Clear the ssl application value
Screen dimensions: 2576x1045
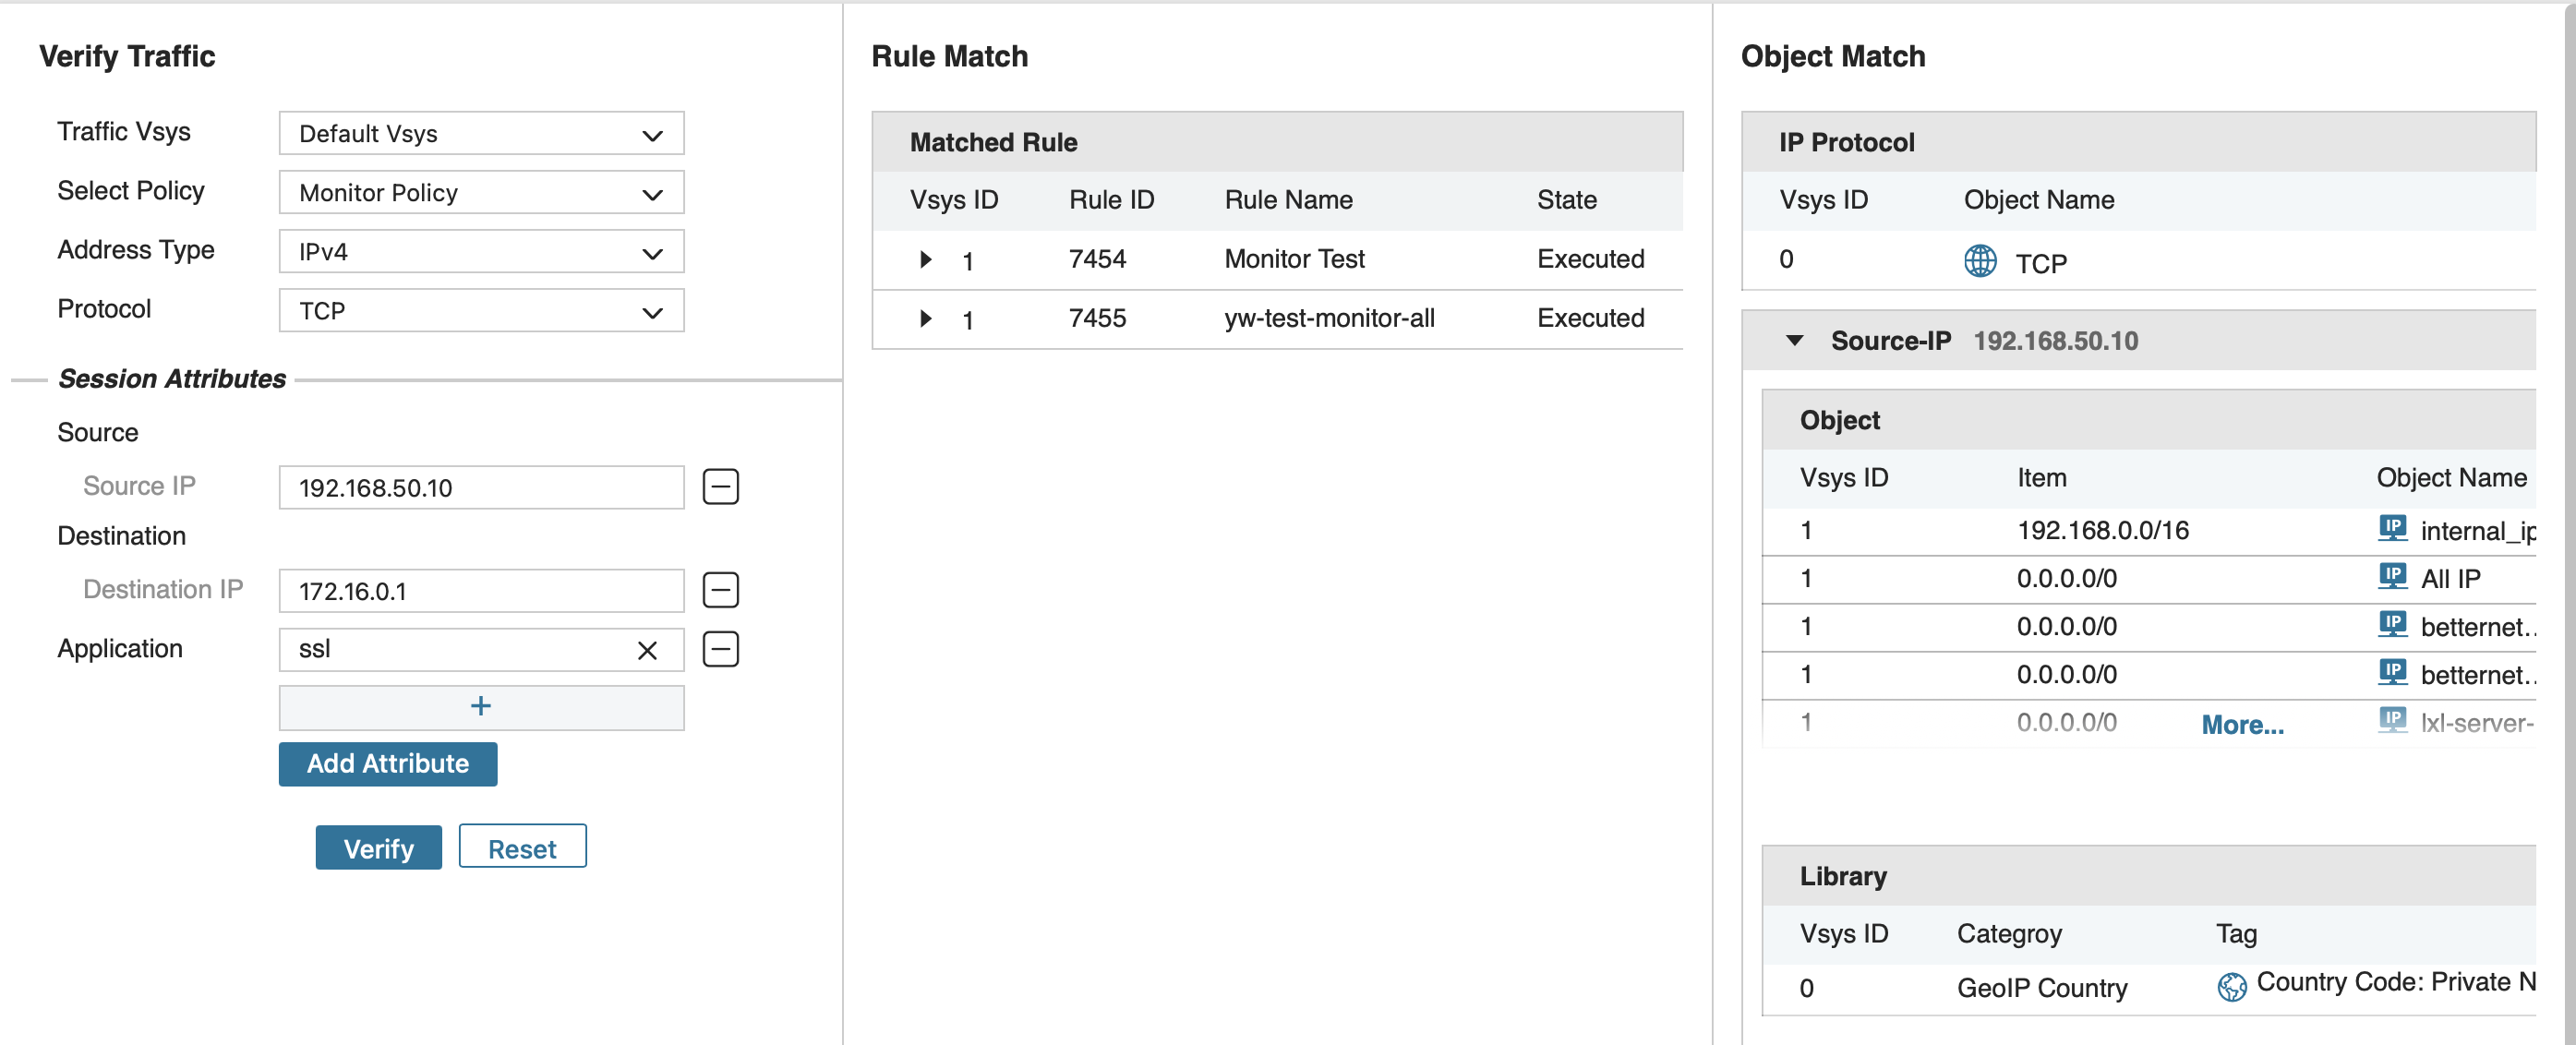647,651
